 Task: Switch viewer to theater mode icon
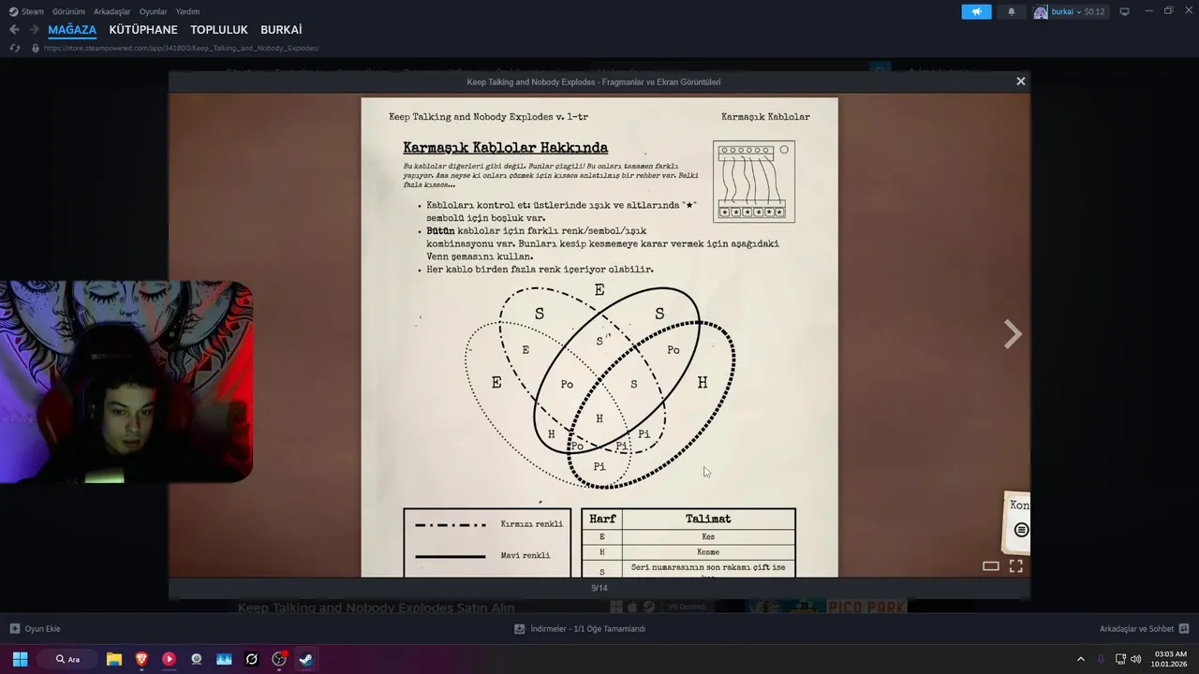pos(991,565)
